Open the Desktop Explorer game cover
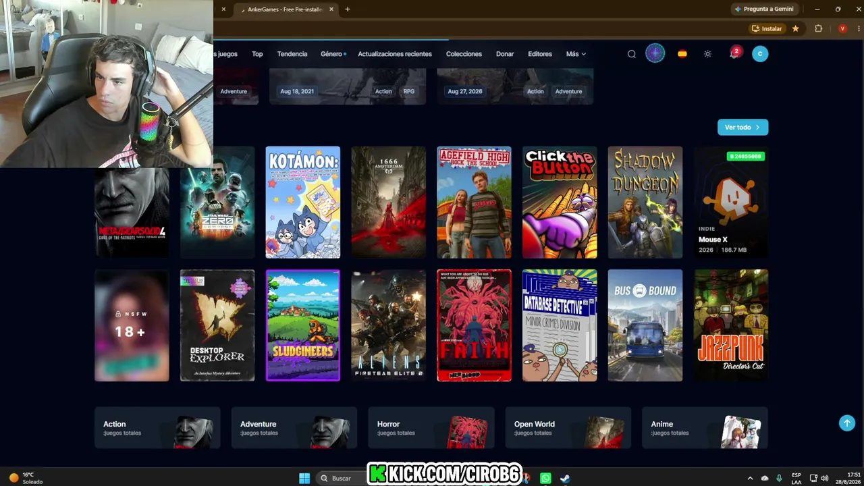The height and width of the screenshot is (486, 864). (217, 325)
